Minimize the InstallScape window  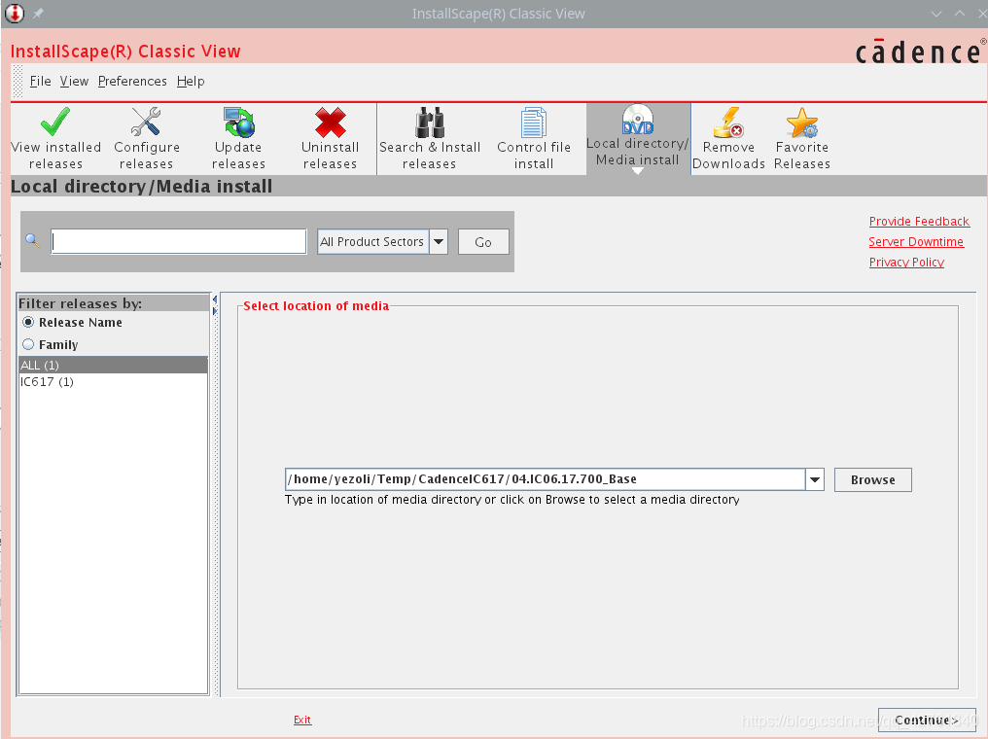[x=936, y=14]
